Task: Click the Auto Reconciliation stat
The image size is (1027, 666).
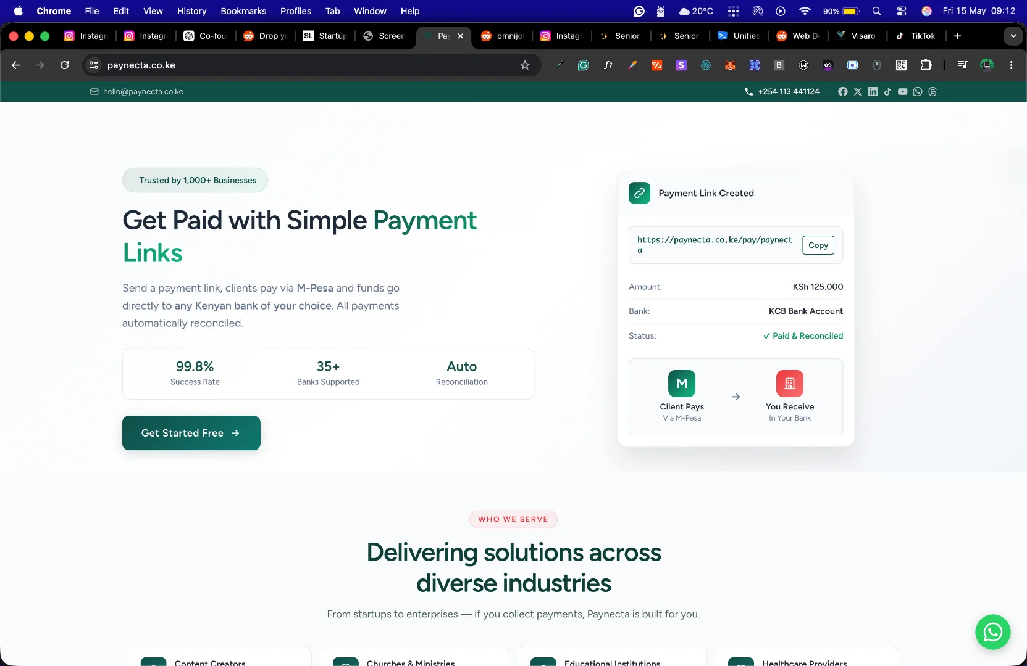Action: coord(462,373)
